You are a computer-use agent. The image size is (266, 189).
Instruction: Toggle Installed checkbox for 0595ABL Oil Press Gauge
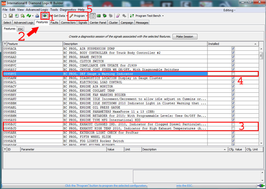[x=233, y=107]
